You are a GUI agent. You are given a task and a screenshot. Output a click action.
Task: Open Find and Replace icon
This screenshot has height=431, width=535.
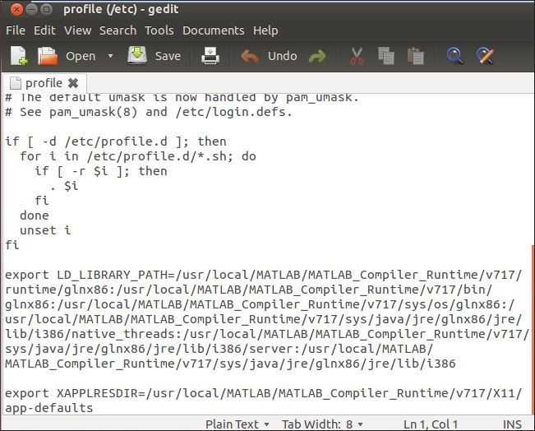(485, 56)
